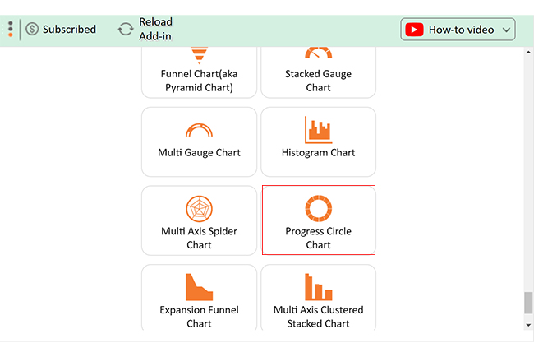This screenshot has height=357, width=534.
Task: Click the vertical scrollbar thumb
Action: [x=528, y=303]
